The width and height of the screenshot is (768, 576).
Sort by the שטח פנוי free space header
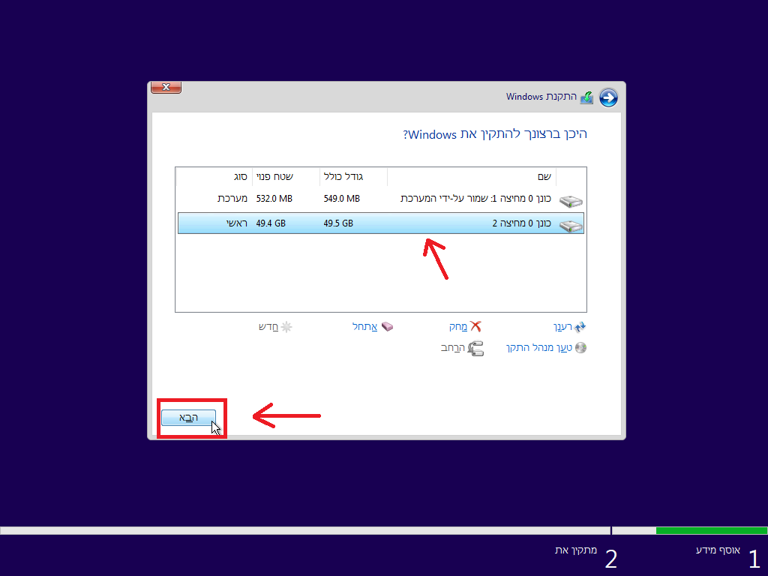click(286, 177)
